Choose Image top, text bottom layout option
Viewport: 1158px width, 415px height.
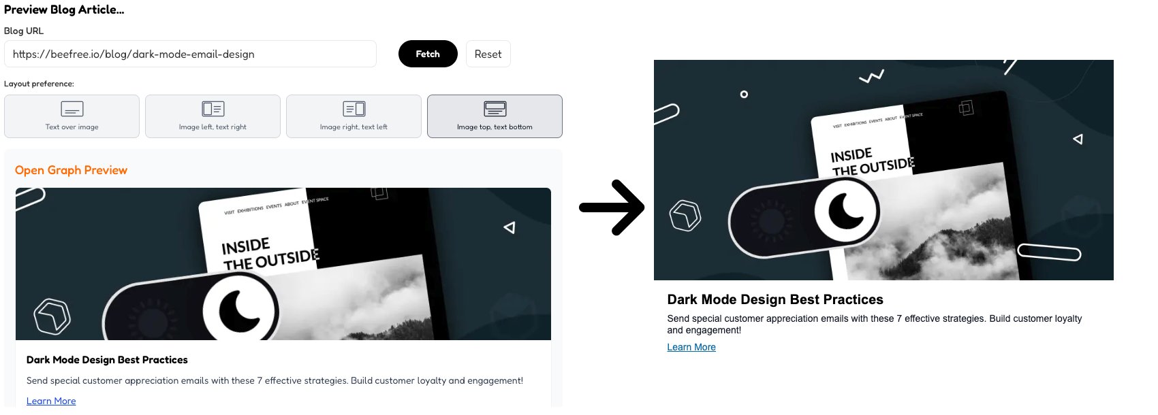click(x=495, y=116)
